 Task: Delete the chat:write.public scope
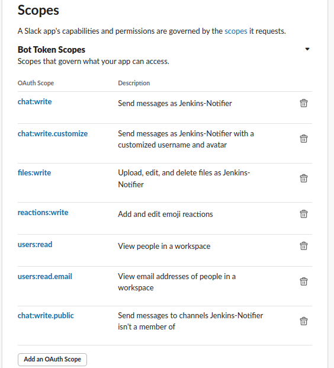(304, 321)
